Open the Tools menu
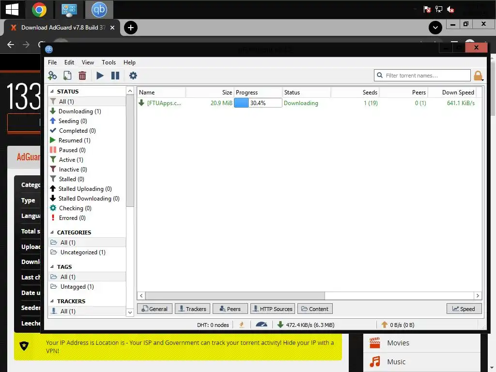This screenshot has width=496, height=372. click(x=108, y=62)
